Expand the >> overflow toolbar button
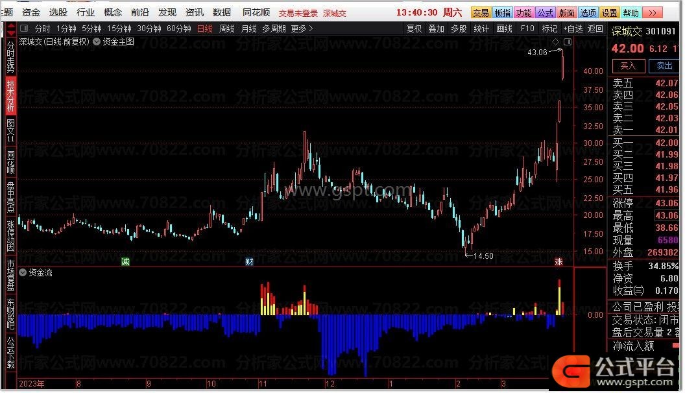Image resolution: width=685 pixels, height=393 pixels. tap(652, 13)
